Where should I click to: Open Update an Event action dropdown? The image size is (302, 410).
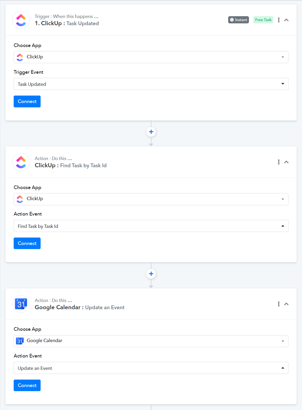click(151, 368)
